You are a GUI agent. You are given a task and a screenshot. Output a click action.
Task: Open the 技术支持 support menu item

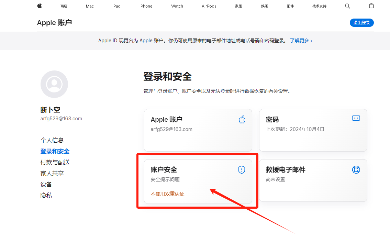click(x=319, y=6)
